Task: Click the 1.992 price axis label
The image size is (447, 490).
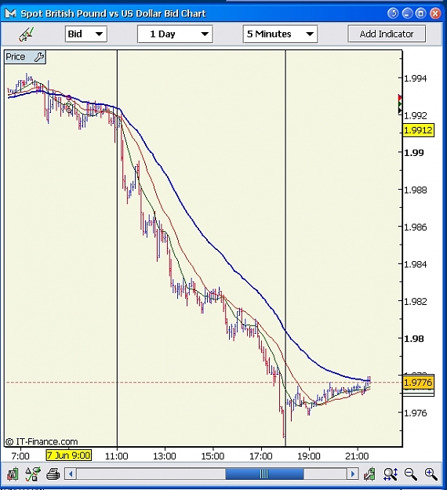Action: click(415, 115)
